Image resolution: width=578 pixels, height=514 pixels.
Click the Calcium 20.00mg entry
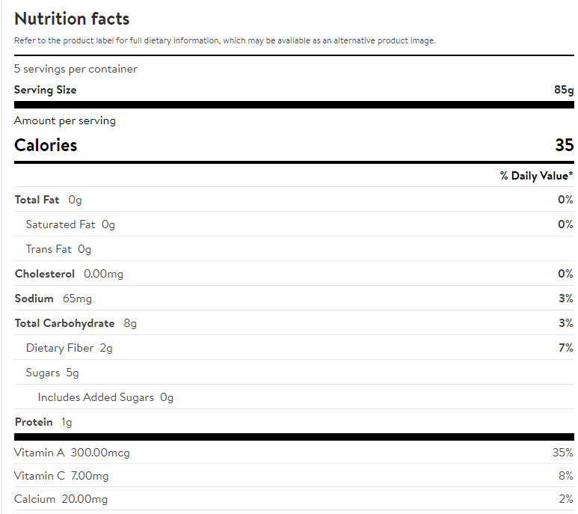pyautogui.click(x=61, y=499)
